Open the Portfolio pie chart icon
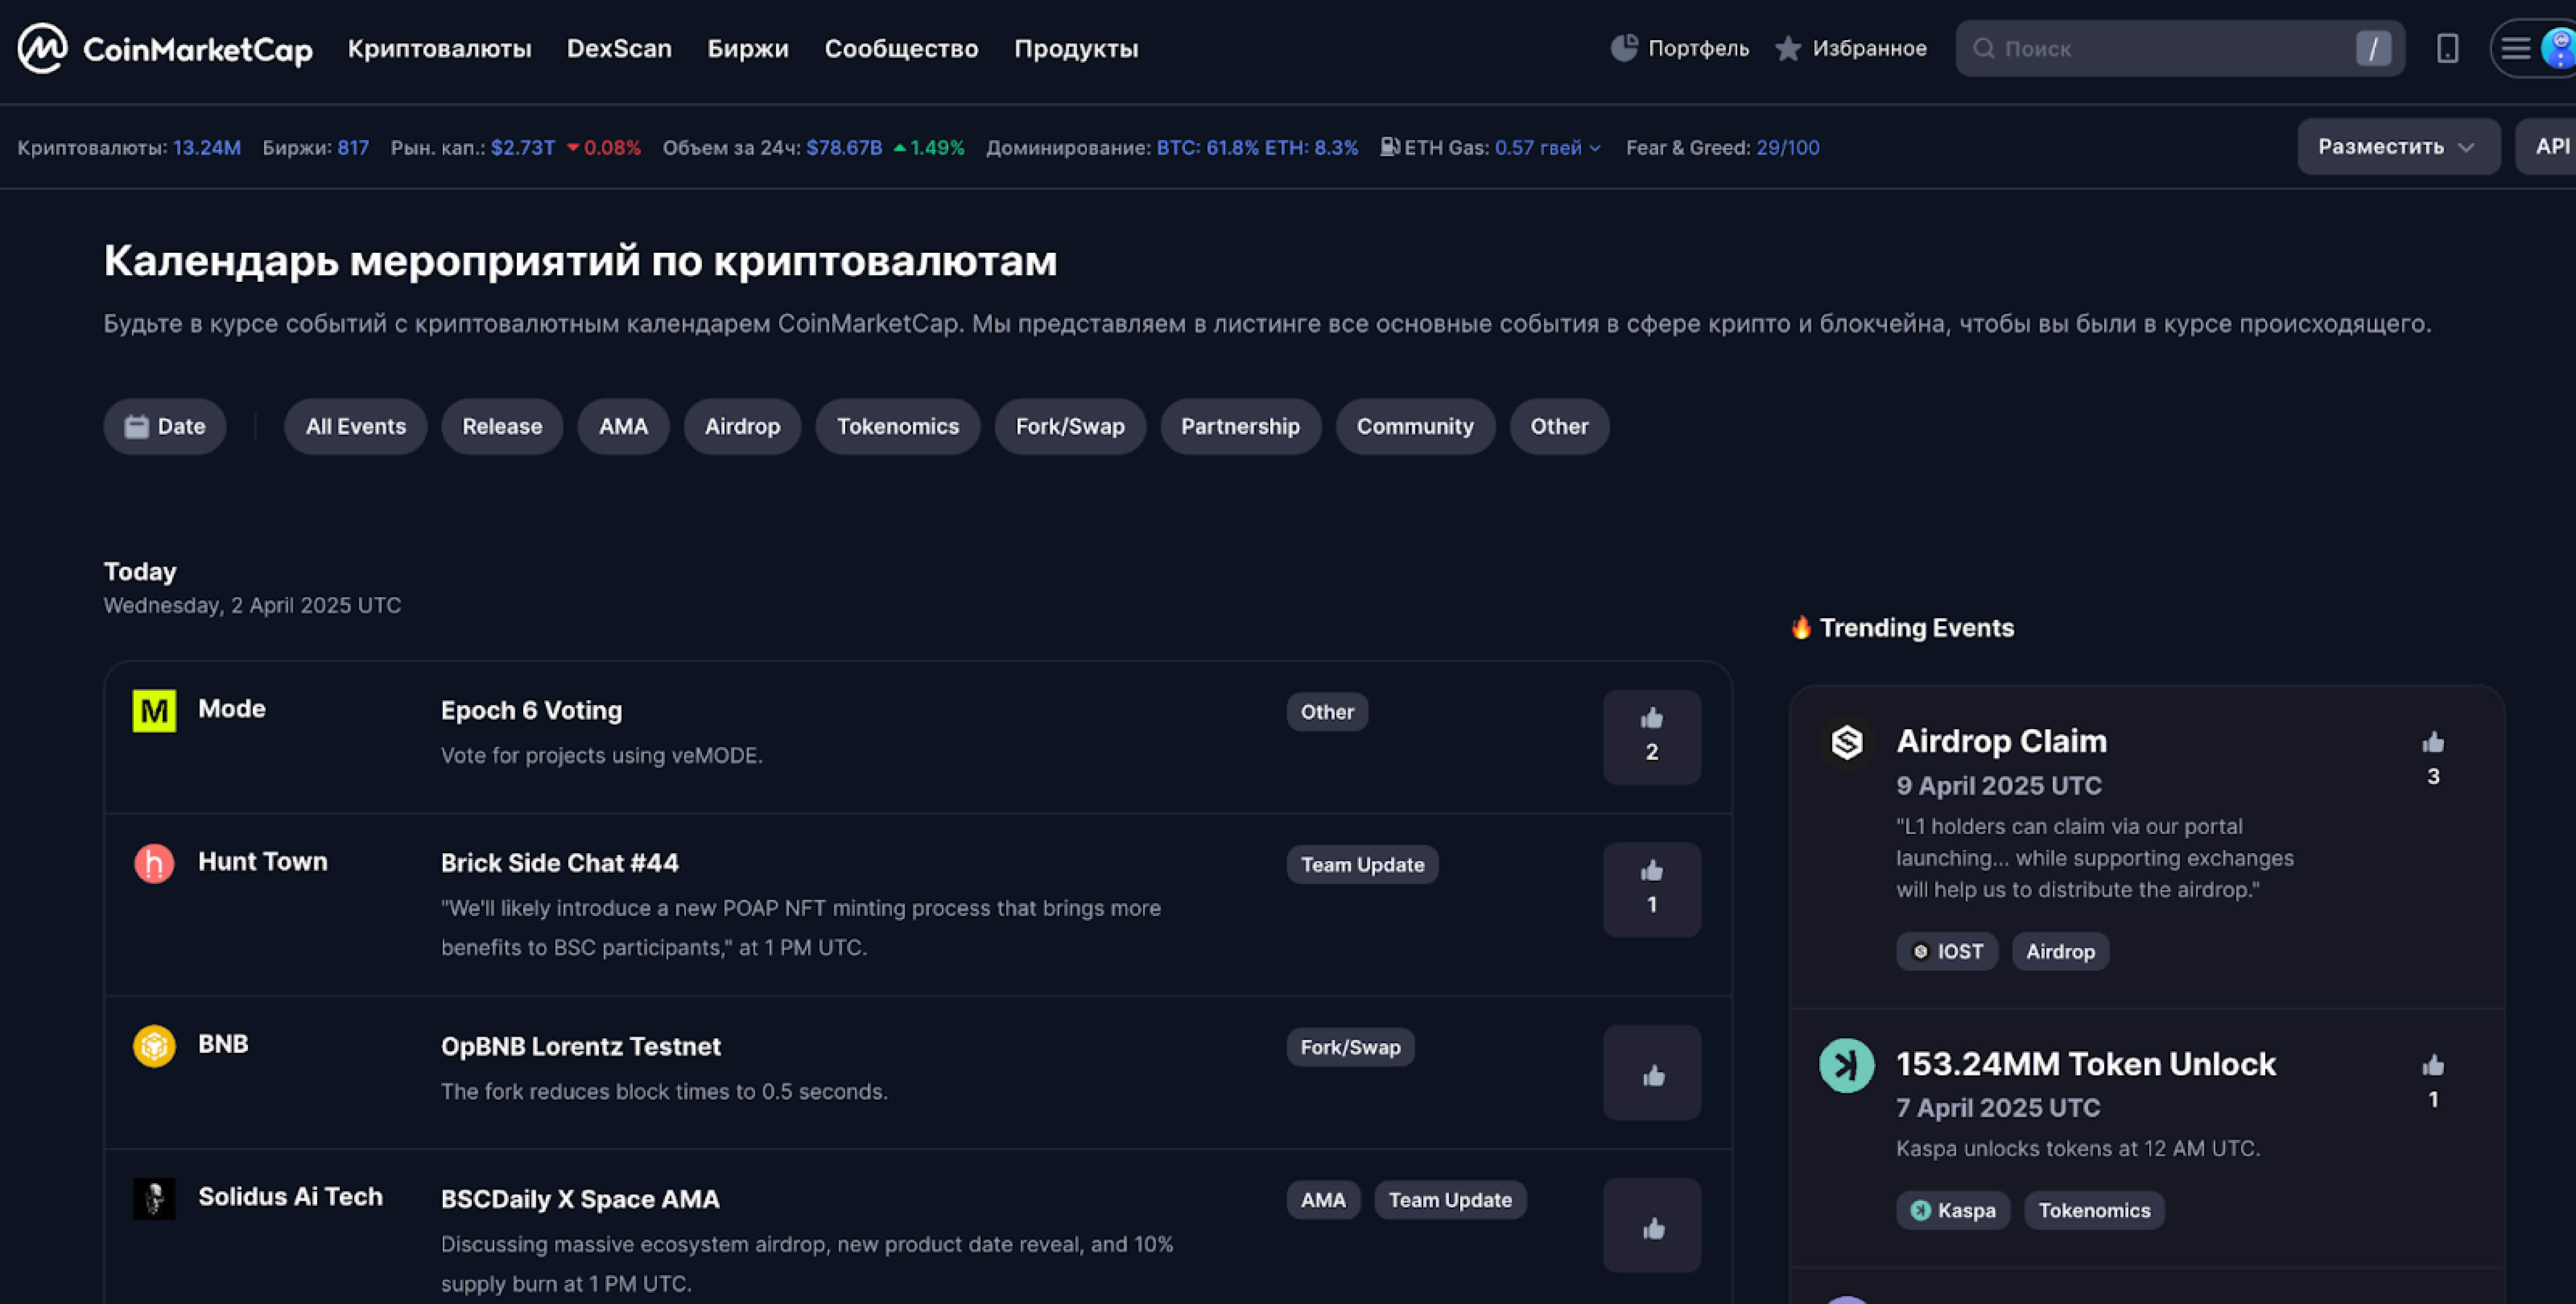The height and width of the screenshot is (1304, 2576). (1624, 47)
